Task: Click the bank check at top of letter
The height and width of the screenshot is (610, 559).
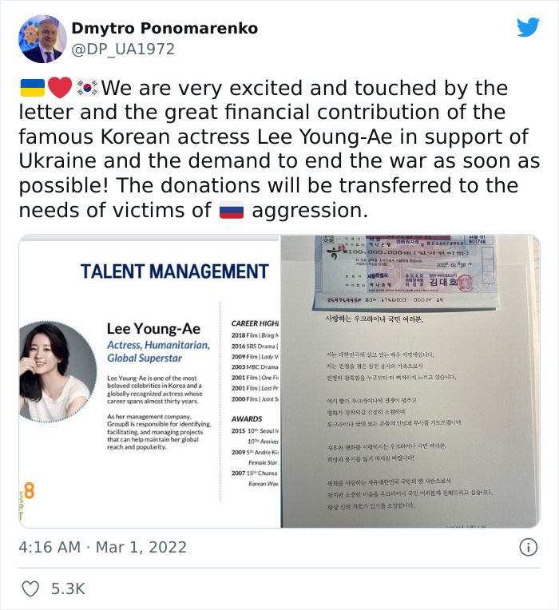Action: click(x=406, y=271)
